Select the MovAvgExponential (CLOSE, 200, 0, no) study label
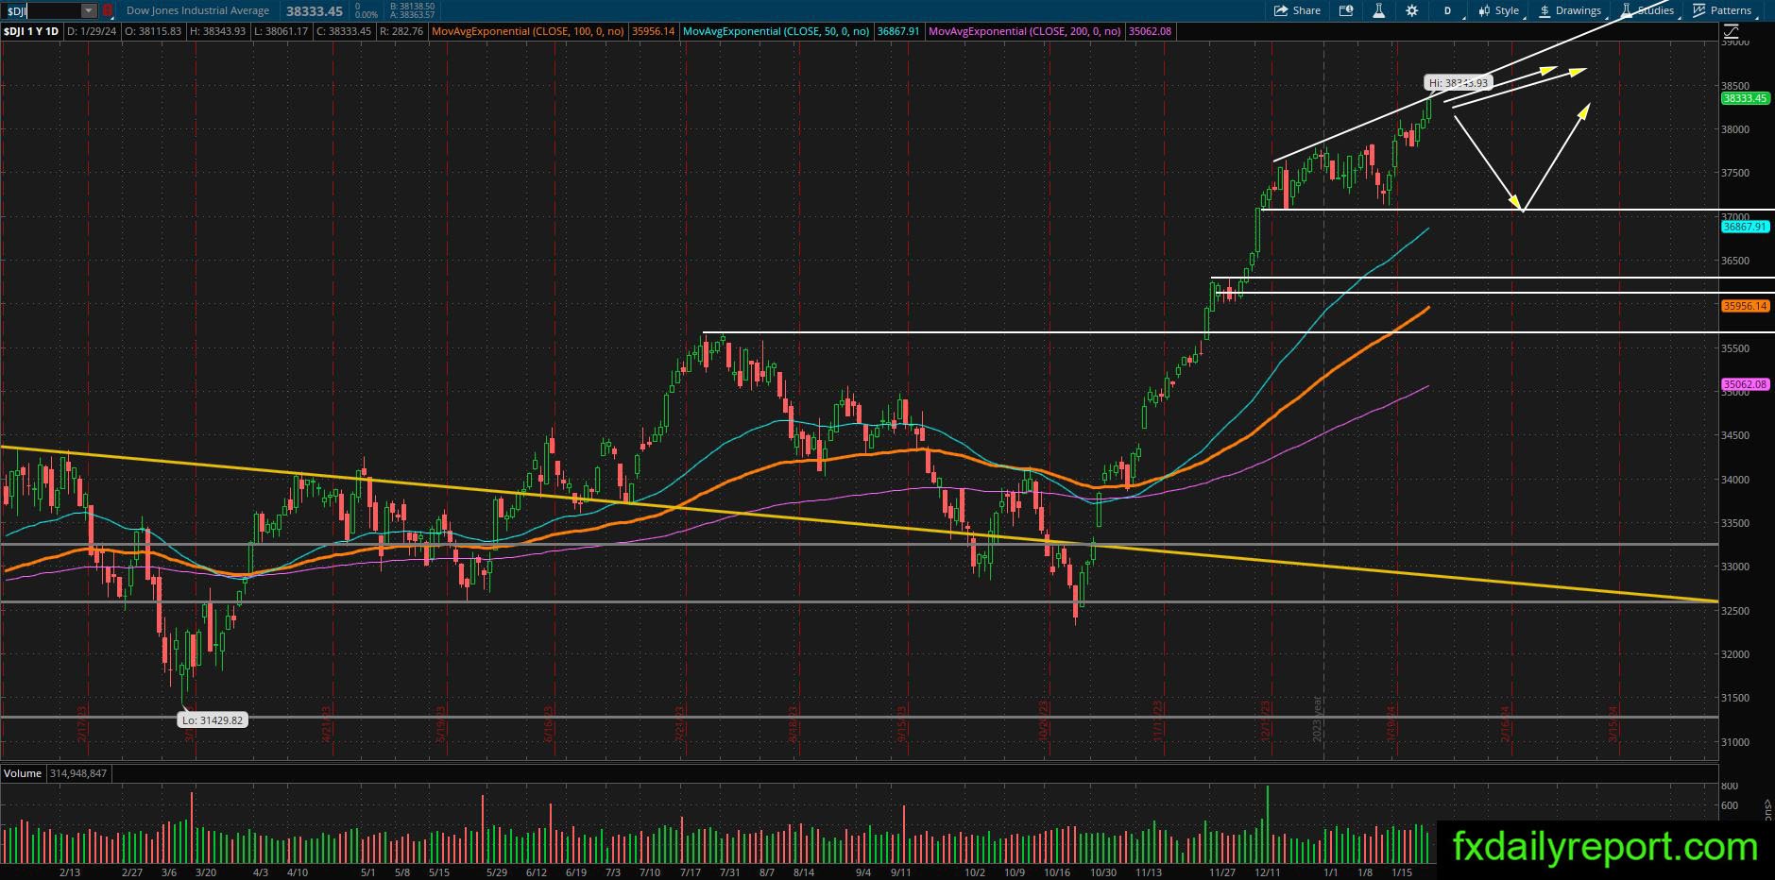 click(1024, 31)
